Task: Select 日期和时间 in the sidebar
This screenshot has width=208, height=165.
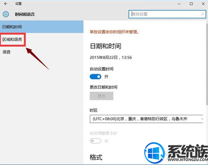Action: 42,27
